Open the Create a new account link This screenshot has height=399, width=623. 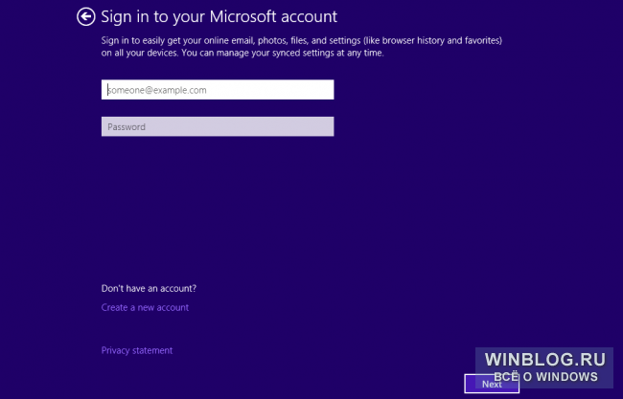click(x=145, y=307)
